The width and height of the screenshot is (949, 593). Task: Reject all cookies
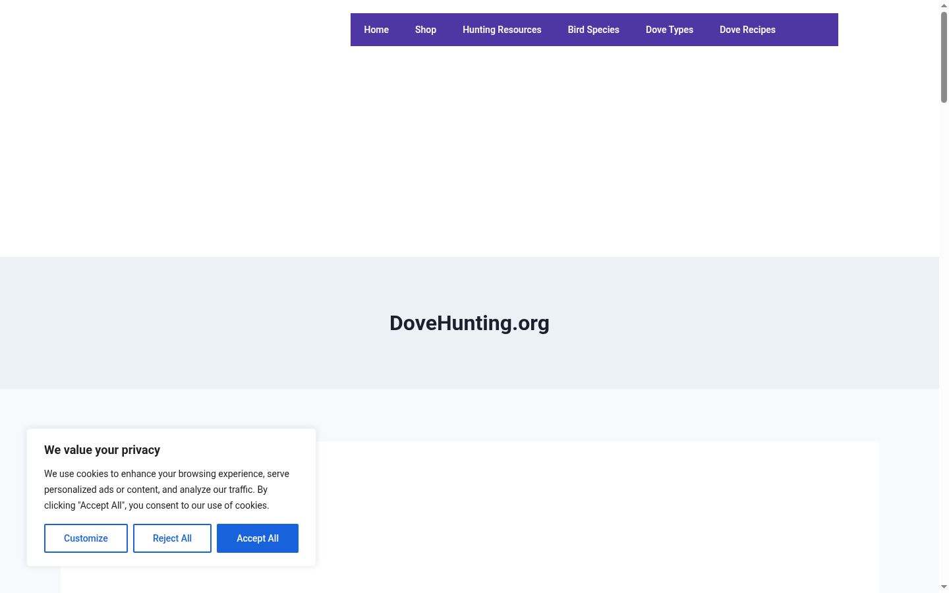[x=172, y=538]
